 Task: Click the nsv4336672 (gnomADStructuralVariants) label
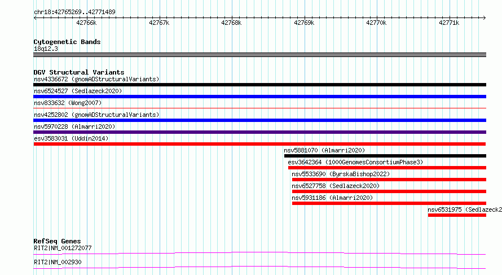point(96,79)
